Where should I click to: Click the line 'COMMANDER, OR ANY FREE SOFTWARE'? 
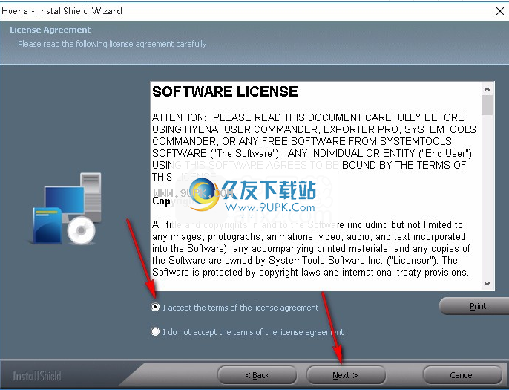click(302, 141)
